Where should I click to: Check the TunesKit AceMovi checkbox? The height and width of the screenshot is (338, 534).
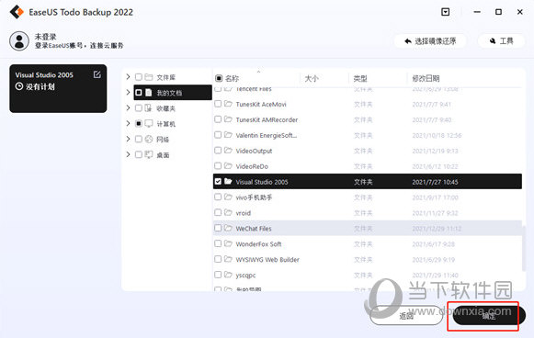(x=218, y=104)
